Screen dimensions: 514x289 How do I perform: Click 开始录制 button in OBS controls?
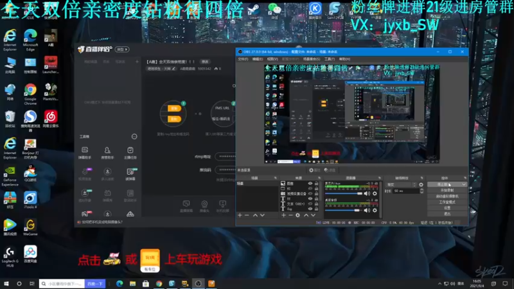click(447, 190)
